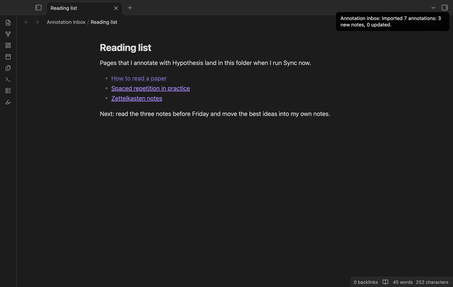
Task: Show 0 backlinks in status bar
Action: 366,282
